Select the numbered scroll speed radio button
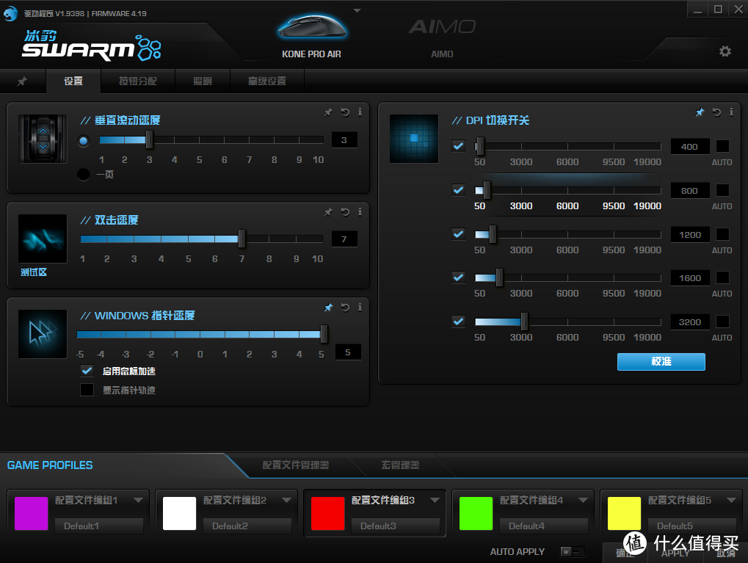 tap(84, 141)
